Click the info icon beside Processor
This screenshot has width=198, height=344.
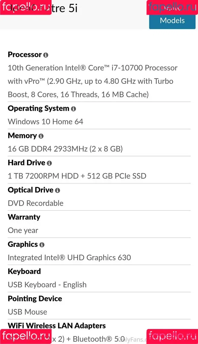pyautogui.click(x=46, y=55)
